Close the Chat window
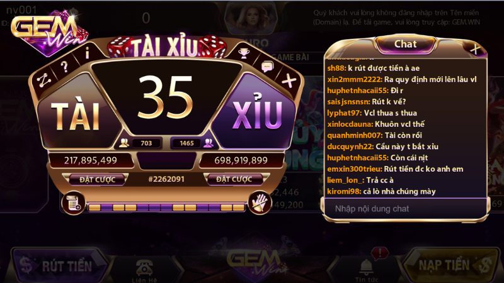The width and height of the screenshot is (504, 283). (475, 49)
